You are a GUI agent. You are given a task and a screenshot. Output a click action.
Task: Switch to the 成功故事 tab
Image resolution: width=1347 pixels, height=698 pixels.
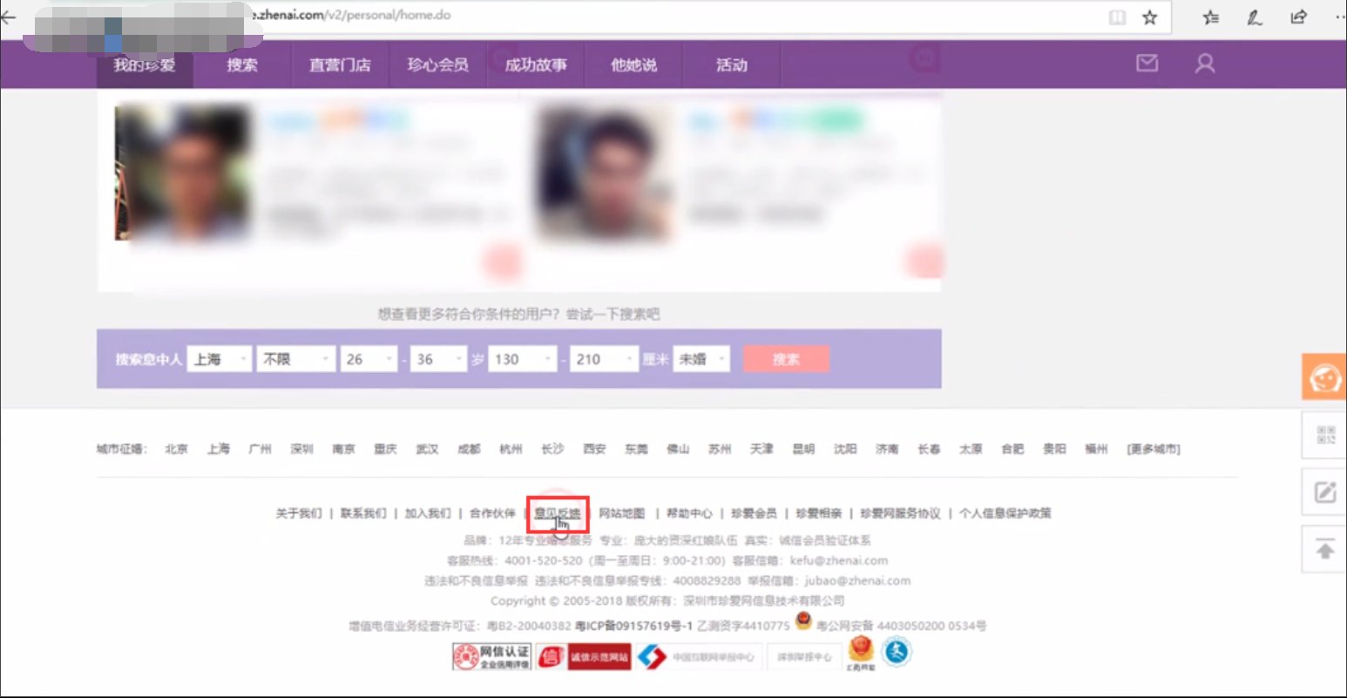(x=534, y=64)
